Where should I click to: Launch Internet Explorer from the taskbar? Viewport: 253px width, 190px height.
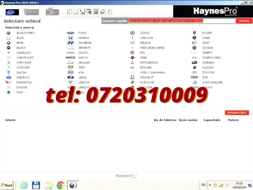tap(24, 185)
